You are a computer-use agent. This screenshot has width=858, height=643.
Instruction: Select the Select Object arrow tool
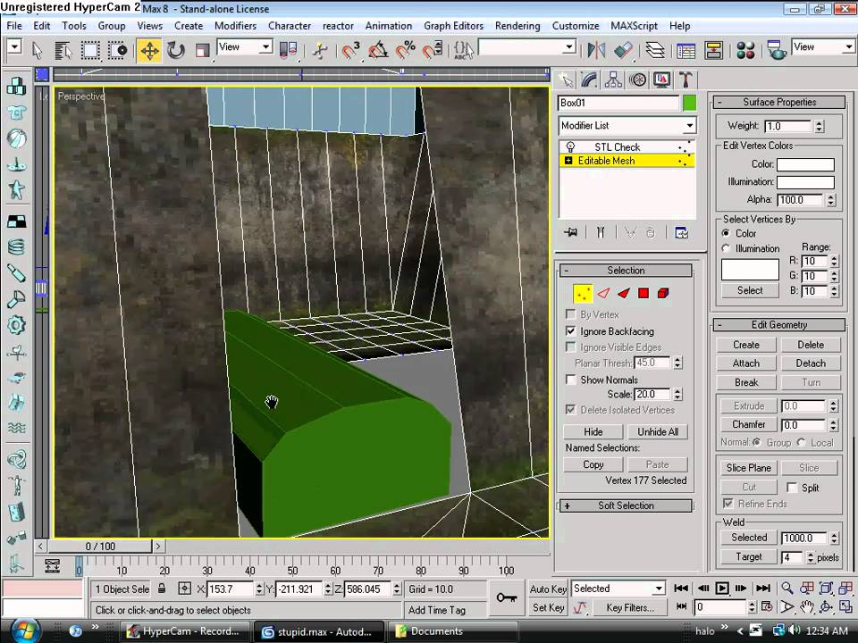38,50
